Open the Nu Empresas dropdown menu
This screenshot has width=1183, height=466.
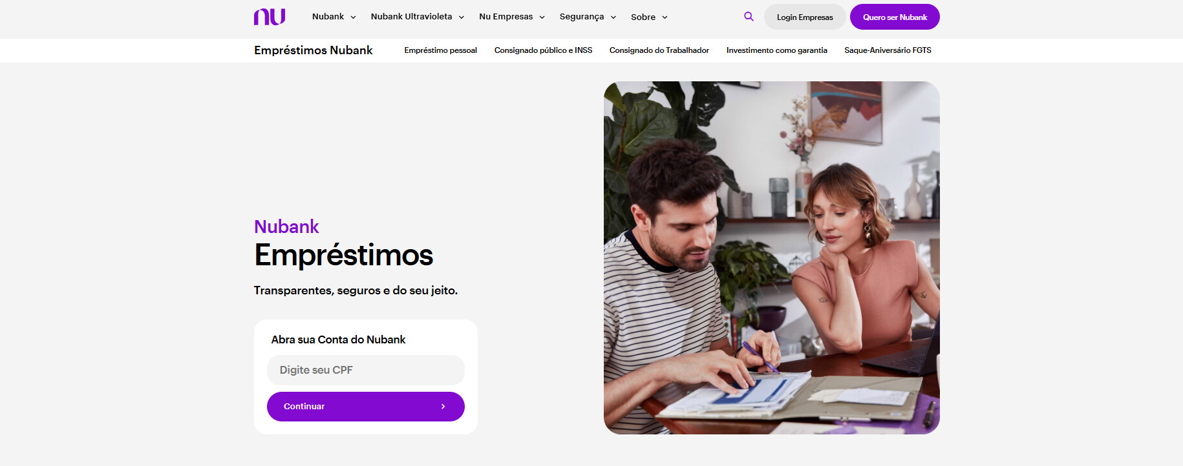coord(512,17)
